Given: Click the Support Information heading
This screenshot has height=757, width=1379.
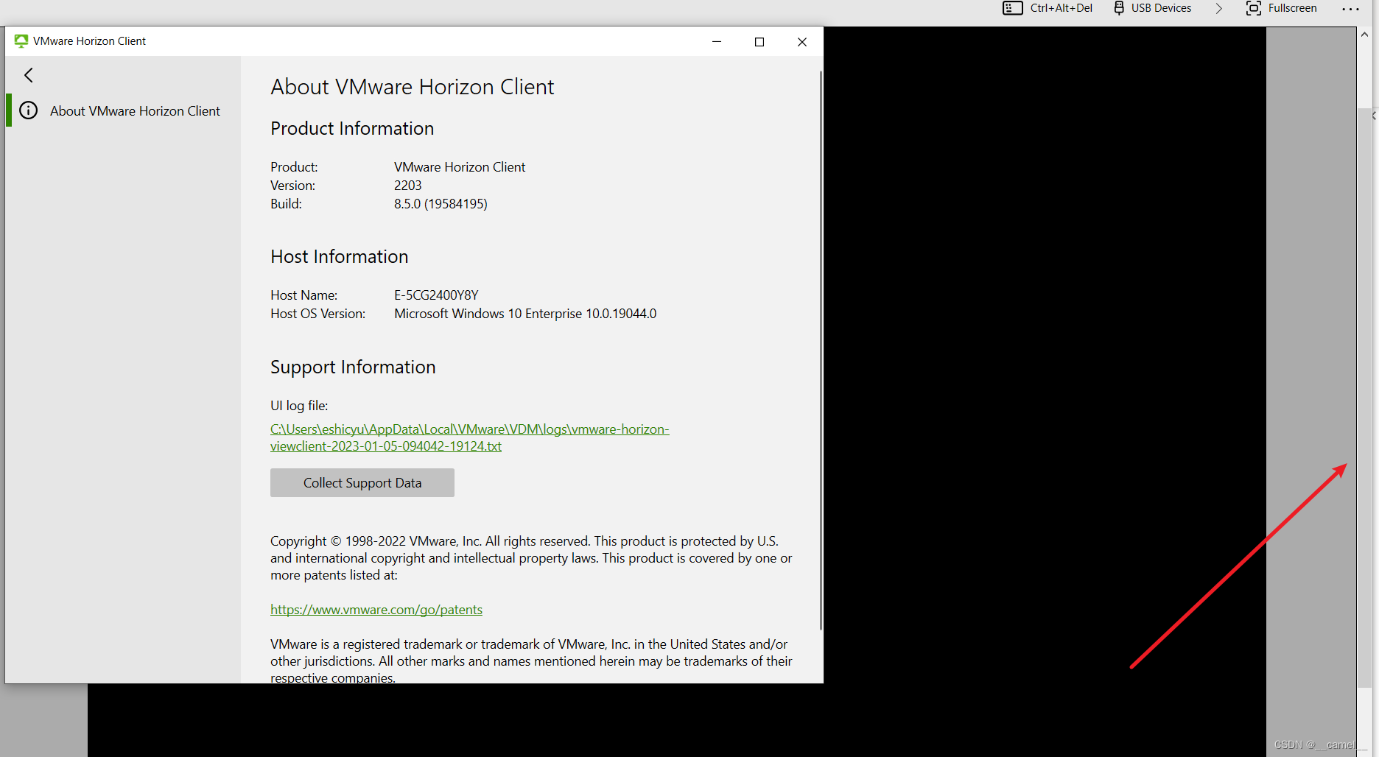Looking at the screenshot, I should point(353,367).
